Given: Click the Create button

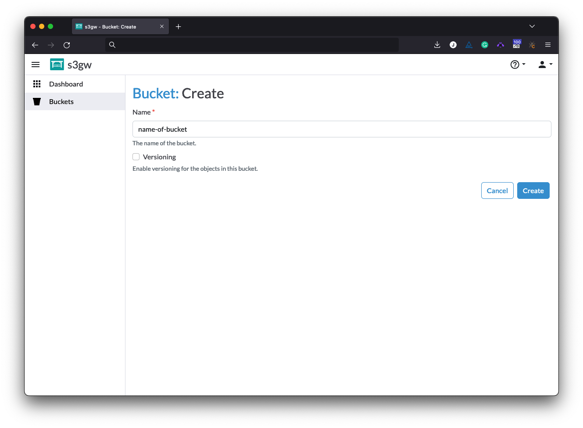Looking at the screenshot, I should tap(533, 190).
